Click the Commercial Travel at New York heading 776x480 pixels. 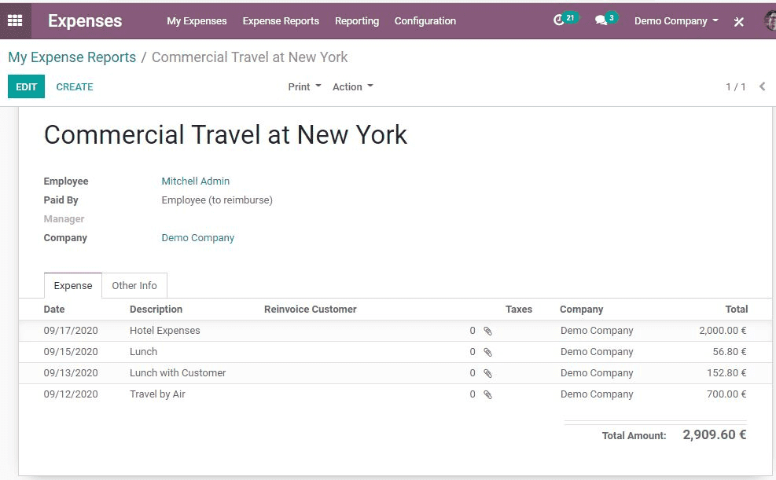pos(226,134)
